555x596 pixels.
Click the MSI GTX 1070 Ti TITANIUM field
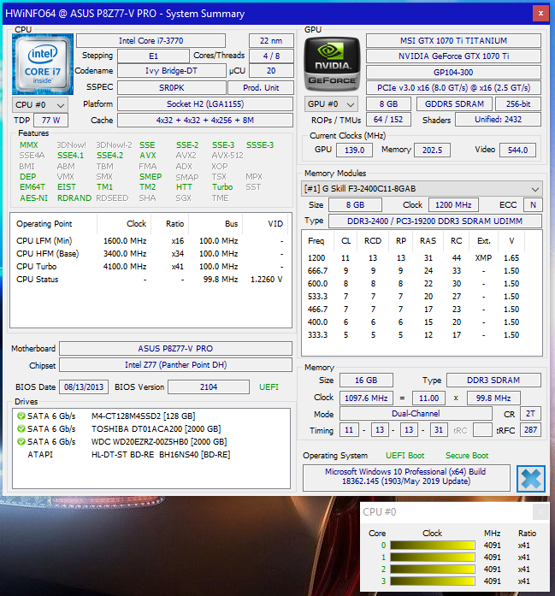[x=453, y=41]
